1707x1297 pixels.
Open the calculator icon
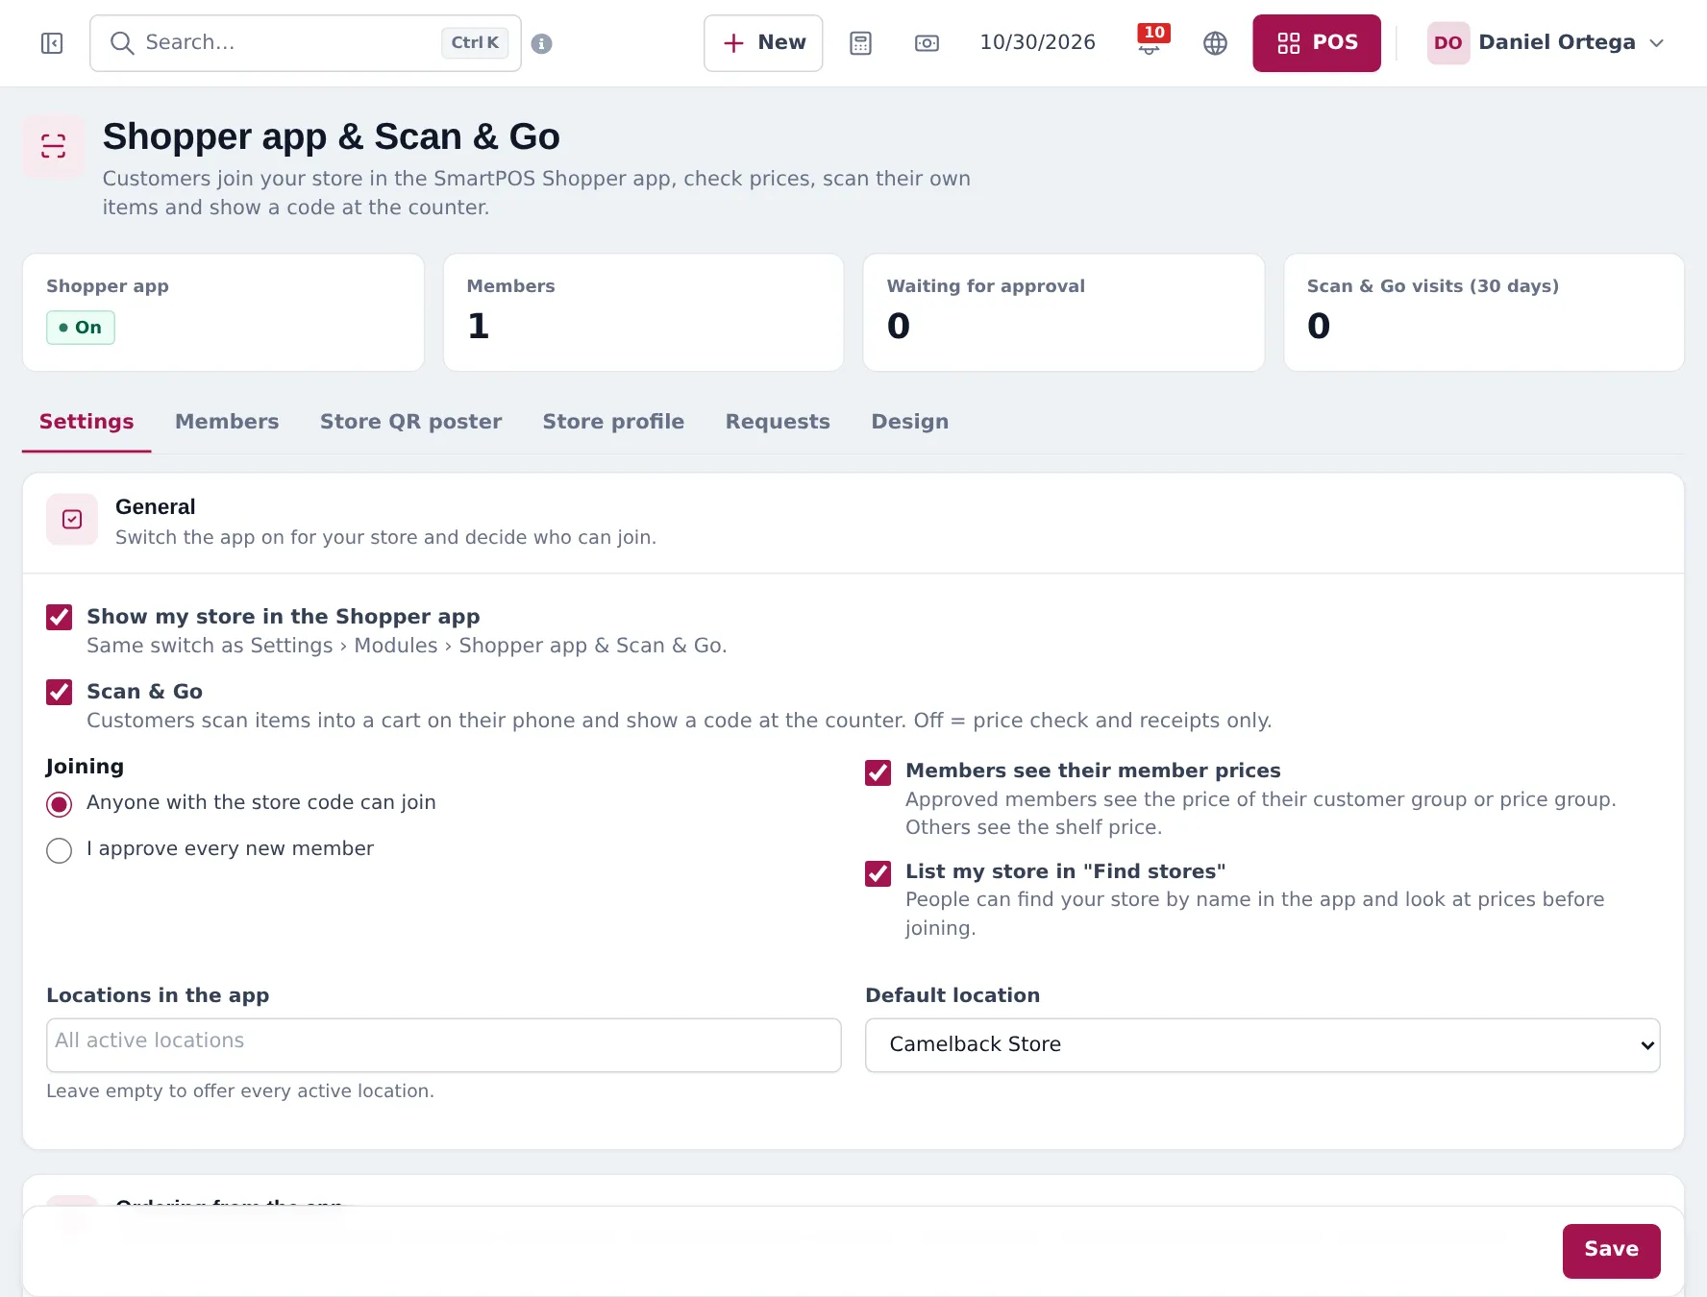pyautogui.click(x=860, y=43)
